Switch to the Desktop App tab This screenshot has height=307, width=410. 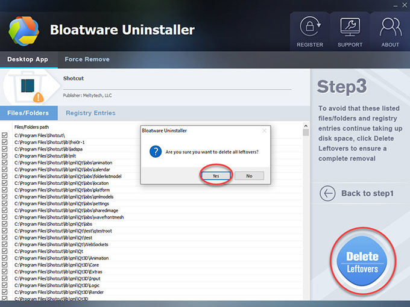tap(28, 59)
